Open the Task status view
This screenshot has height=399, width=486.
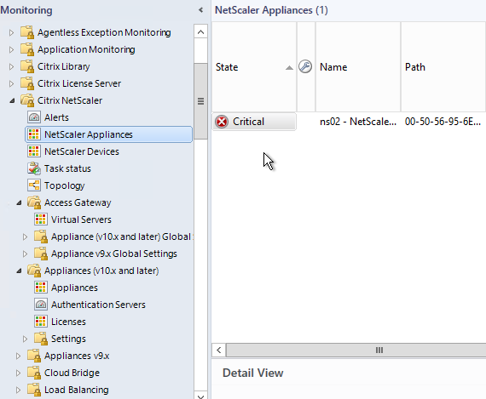pos(67,168)
